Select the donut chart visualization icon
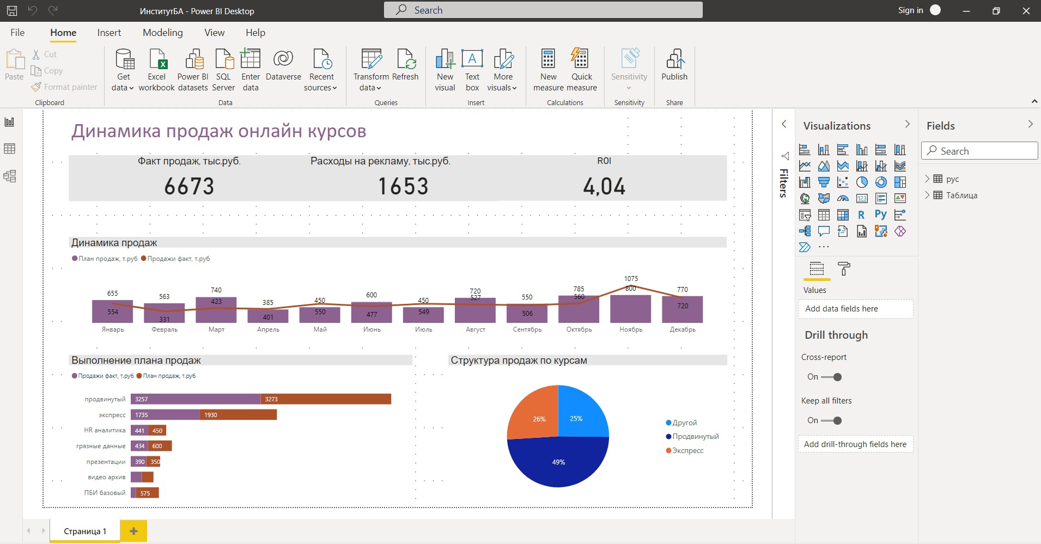This screenshot has height=544, width=1041. pyautogui.click(x=881, y=182)
